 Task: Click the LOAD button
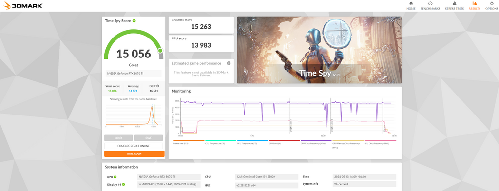click(118, 138)
